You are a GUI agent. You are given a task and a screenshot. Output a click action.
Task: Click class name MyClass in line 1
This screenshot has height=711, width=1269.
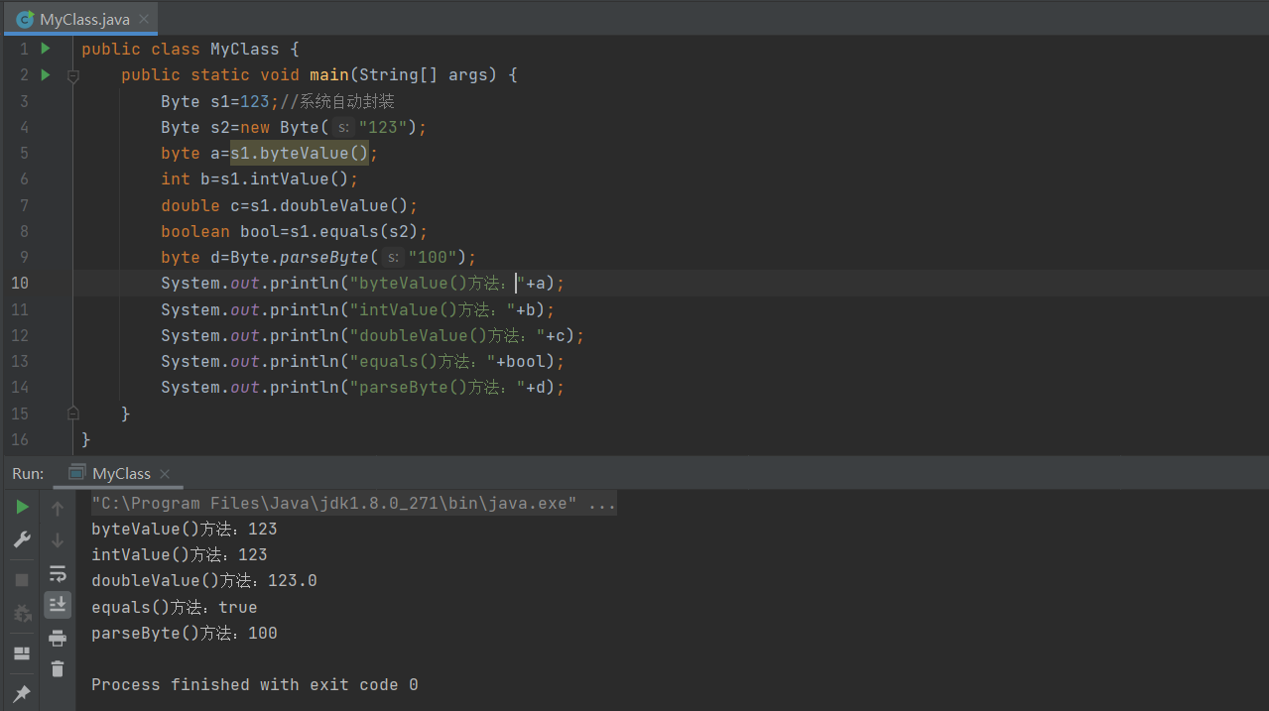tap(245, 50)
